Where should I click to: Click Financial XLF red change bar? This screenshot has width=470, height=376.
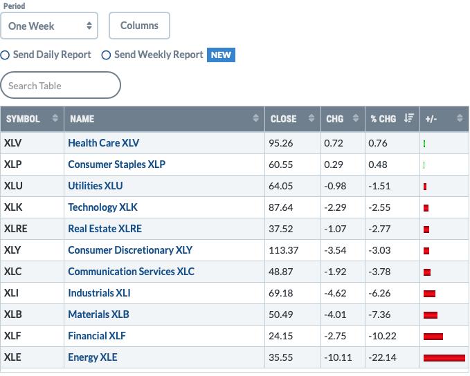pos(433,337)
